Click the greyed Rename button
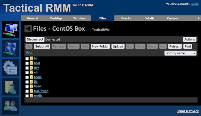The image size is (201, 116). click(59, 46)
